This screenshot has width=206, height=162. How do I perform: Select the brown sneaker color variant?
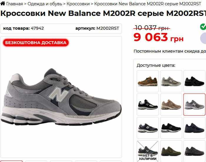pyautogui.click(x=148, y=81)
